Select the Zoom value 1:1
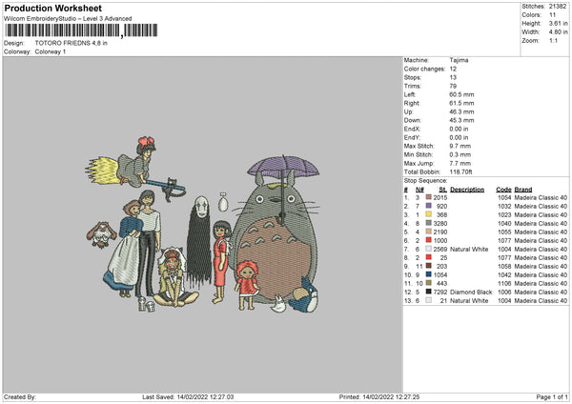This screenshot has height=404, width=572. pos(553,40)
